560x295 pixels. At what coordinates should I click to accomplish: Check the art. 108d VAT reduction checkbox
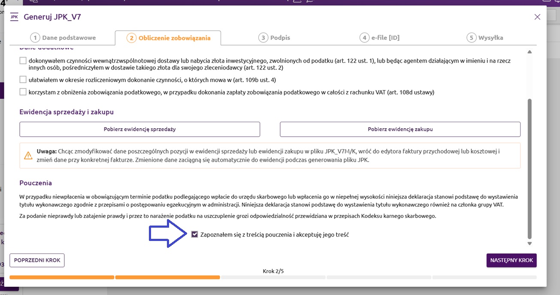click(x=23, y=92)
